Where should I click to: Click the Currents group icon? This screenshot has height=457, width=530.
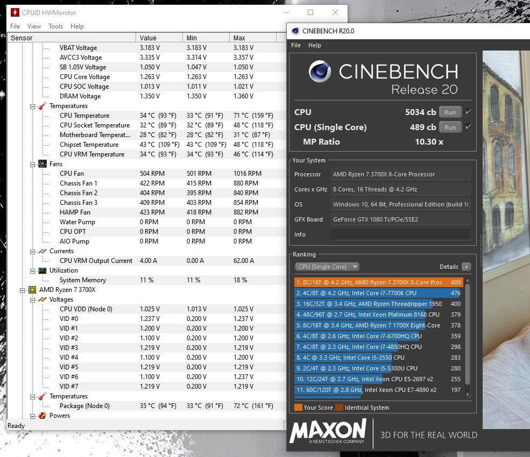(x=43, y=251)
